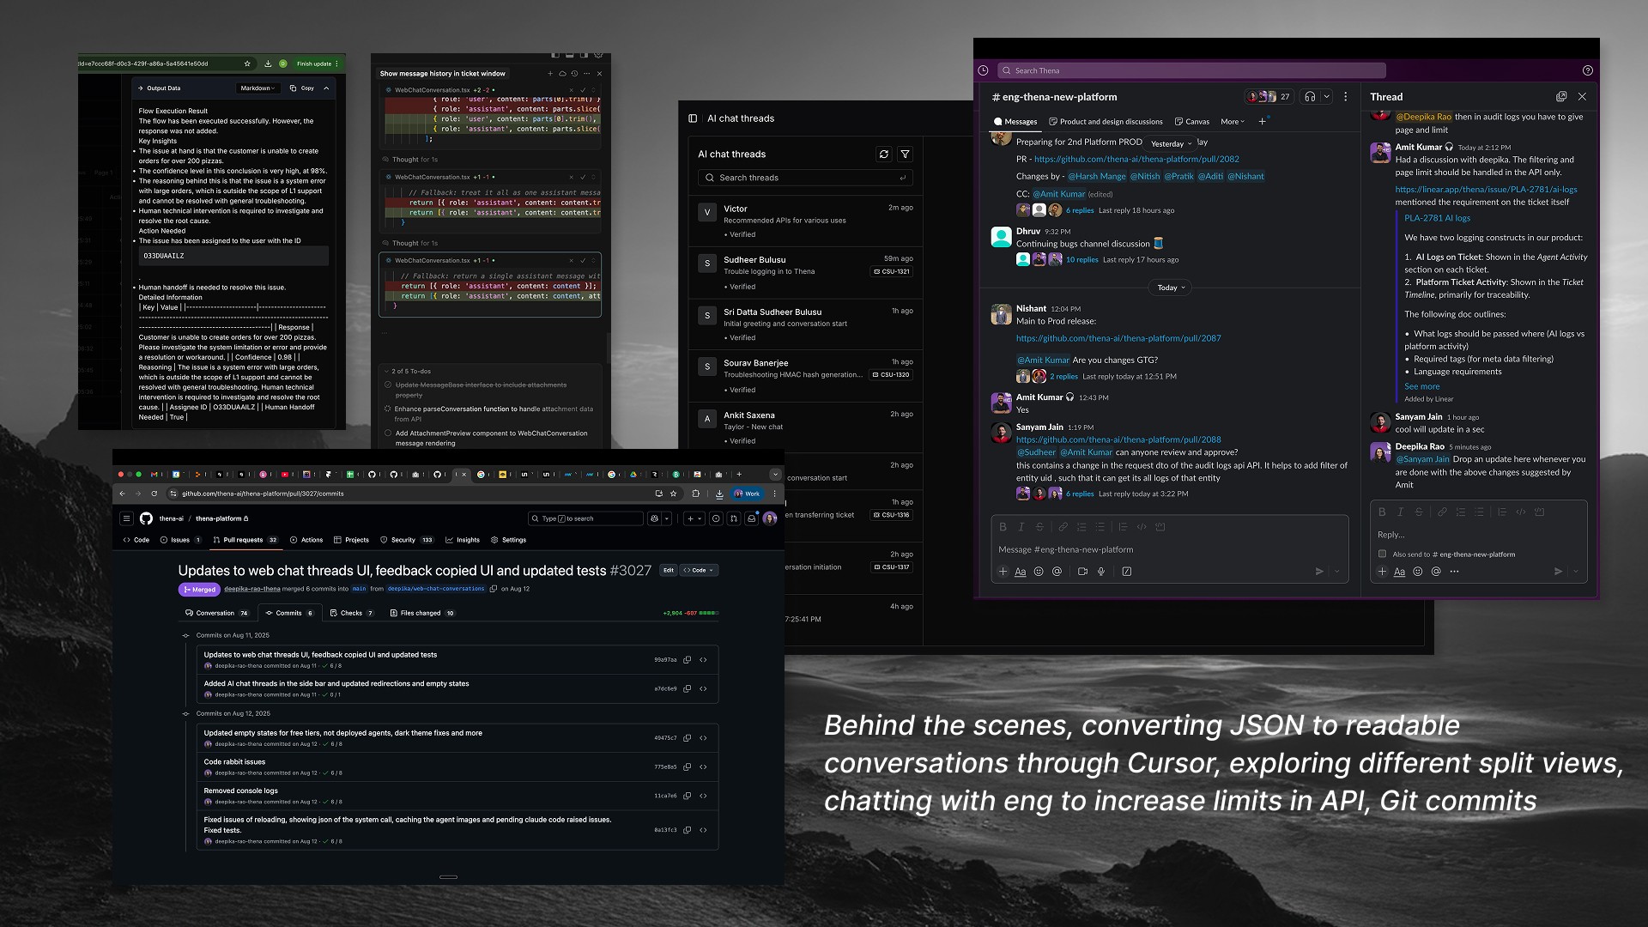Start a huddle with the headphones icon
Viewport: 1648px width, 927px height.
point(1310,97)
